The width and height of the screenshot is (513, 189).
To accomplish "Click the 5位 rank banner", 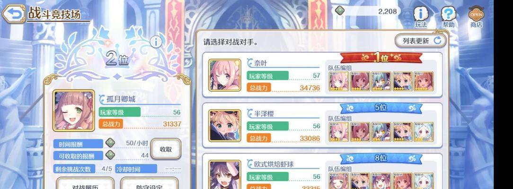I will (381, 108).
